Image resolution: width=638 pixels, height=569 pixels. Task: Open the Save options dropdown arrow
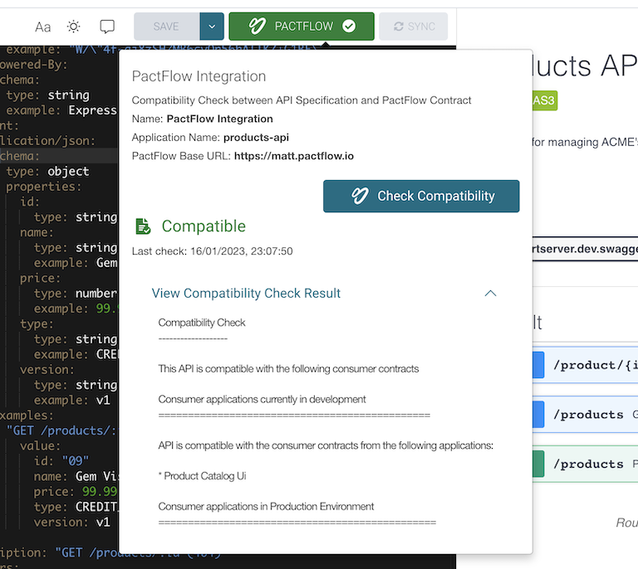coord(212,27)
